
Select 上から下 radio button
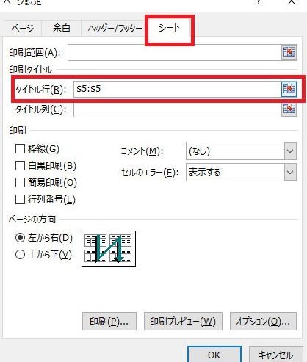click(x=20, y=255)
